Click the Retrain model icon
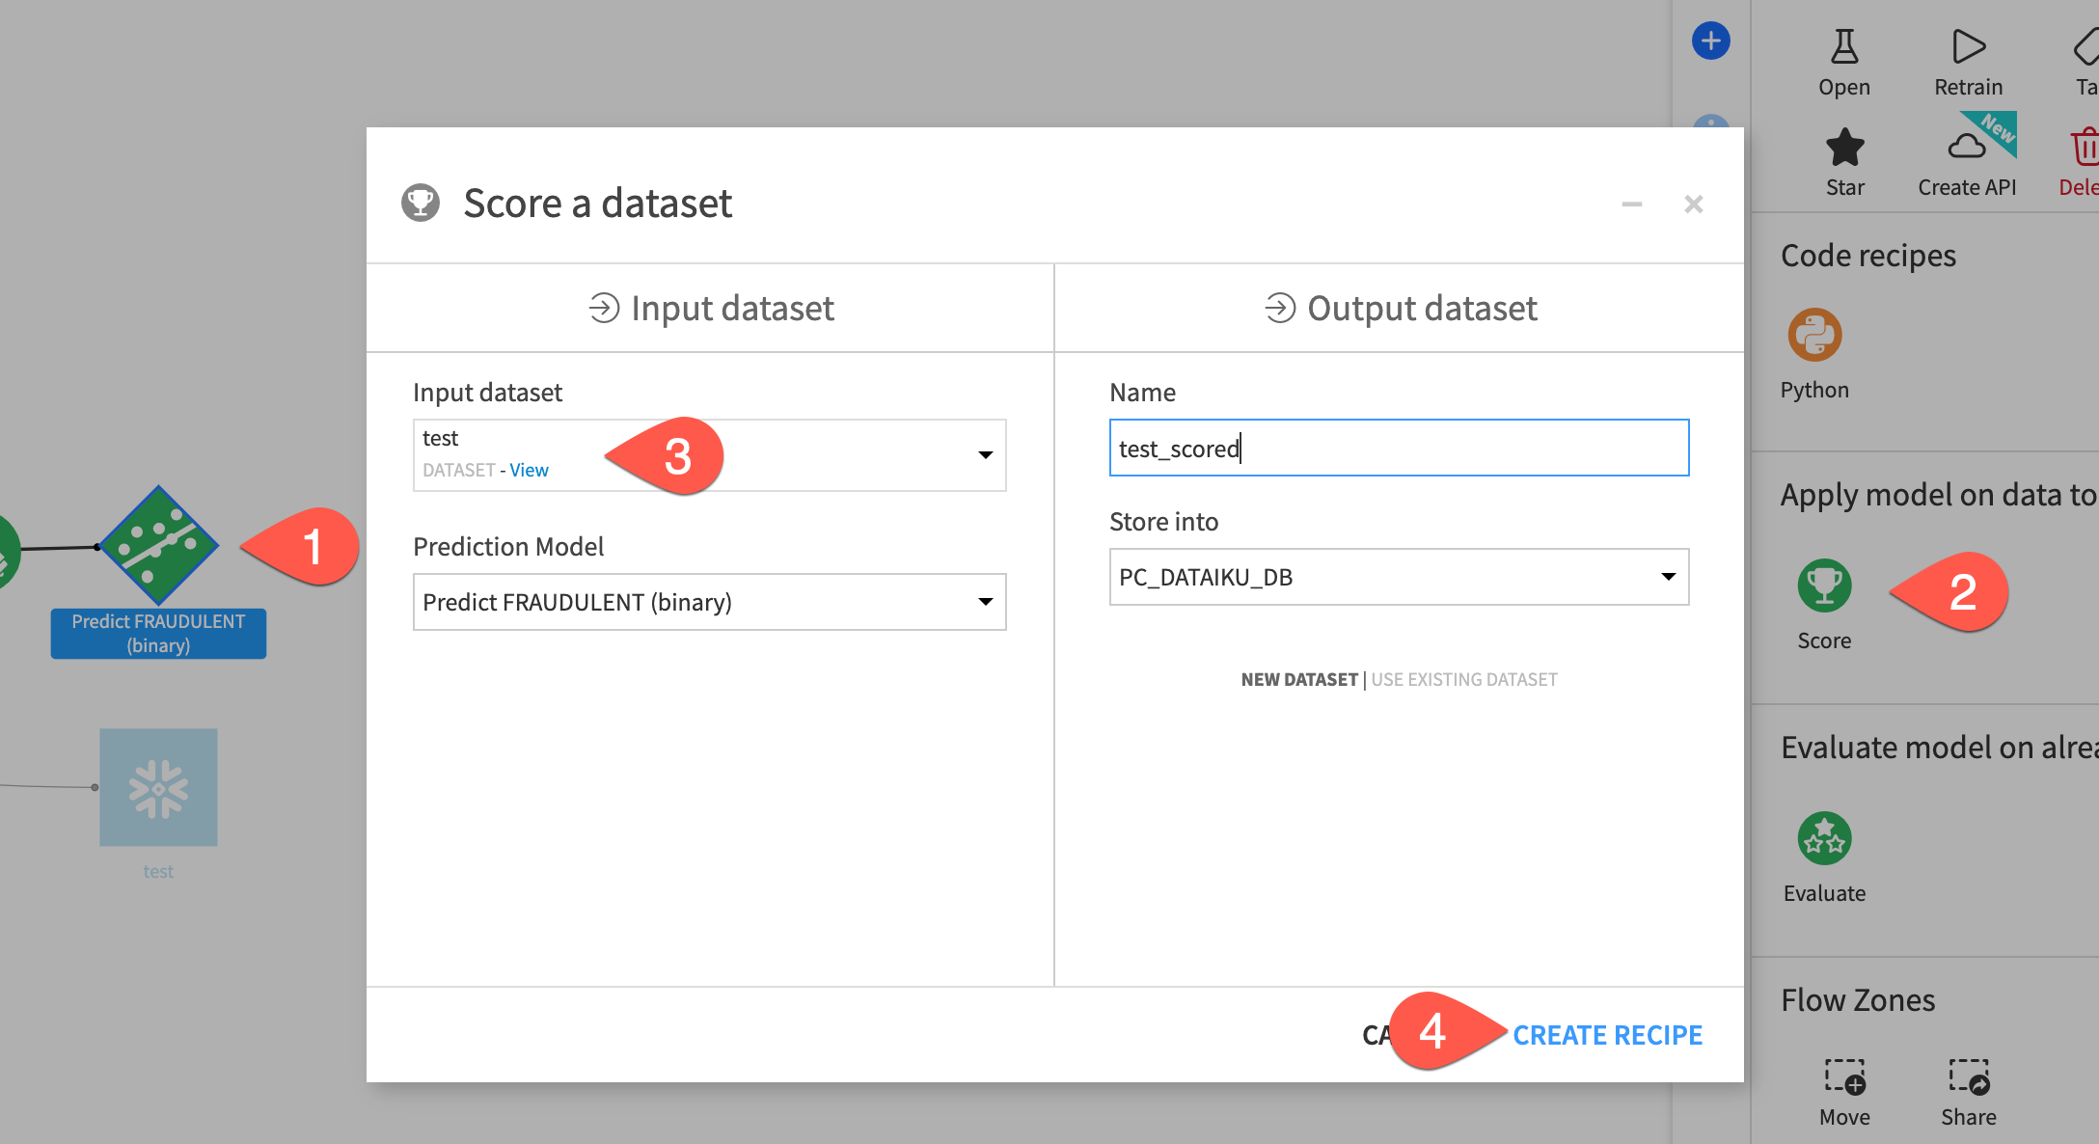The height and width of the screenshot is (1144, 2099). [1968, 46]
